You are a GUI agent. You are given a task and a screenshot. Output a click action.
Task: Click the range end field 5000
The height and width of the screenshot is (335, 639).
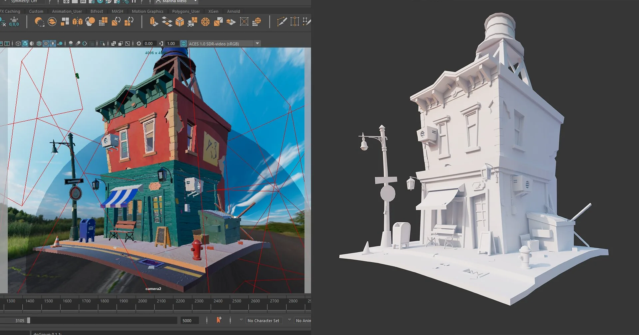point(189,320)
